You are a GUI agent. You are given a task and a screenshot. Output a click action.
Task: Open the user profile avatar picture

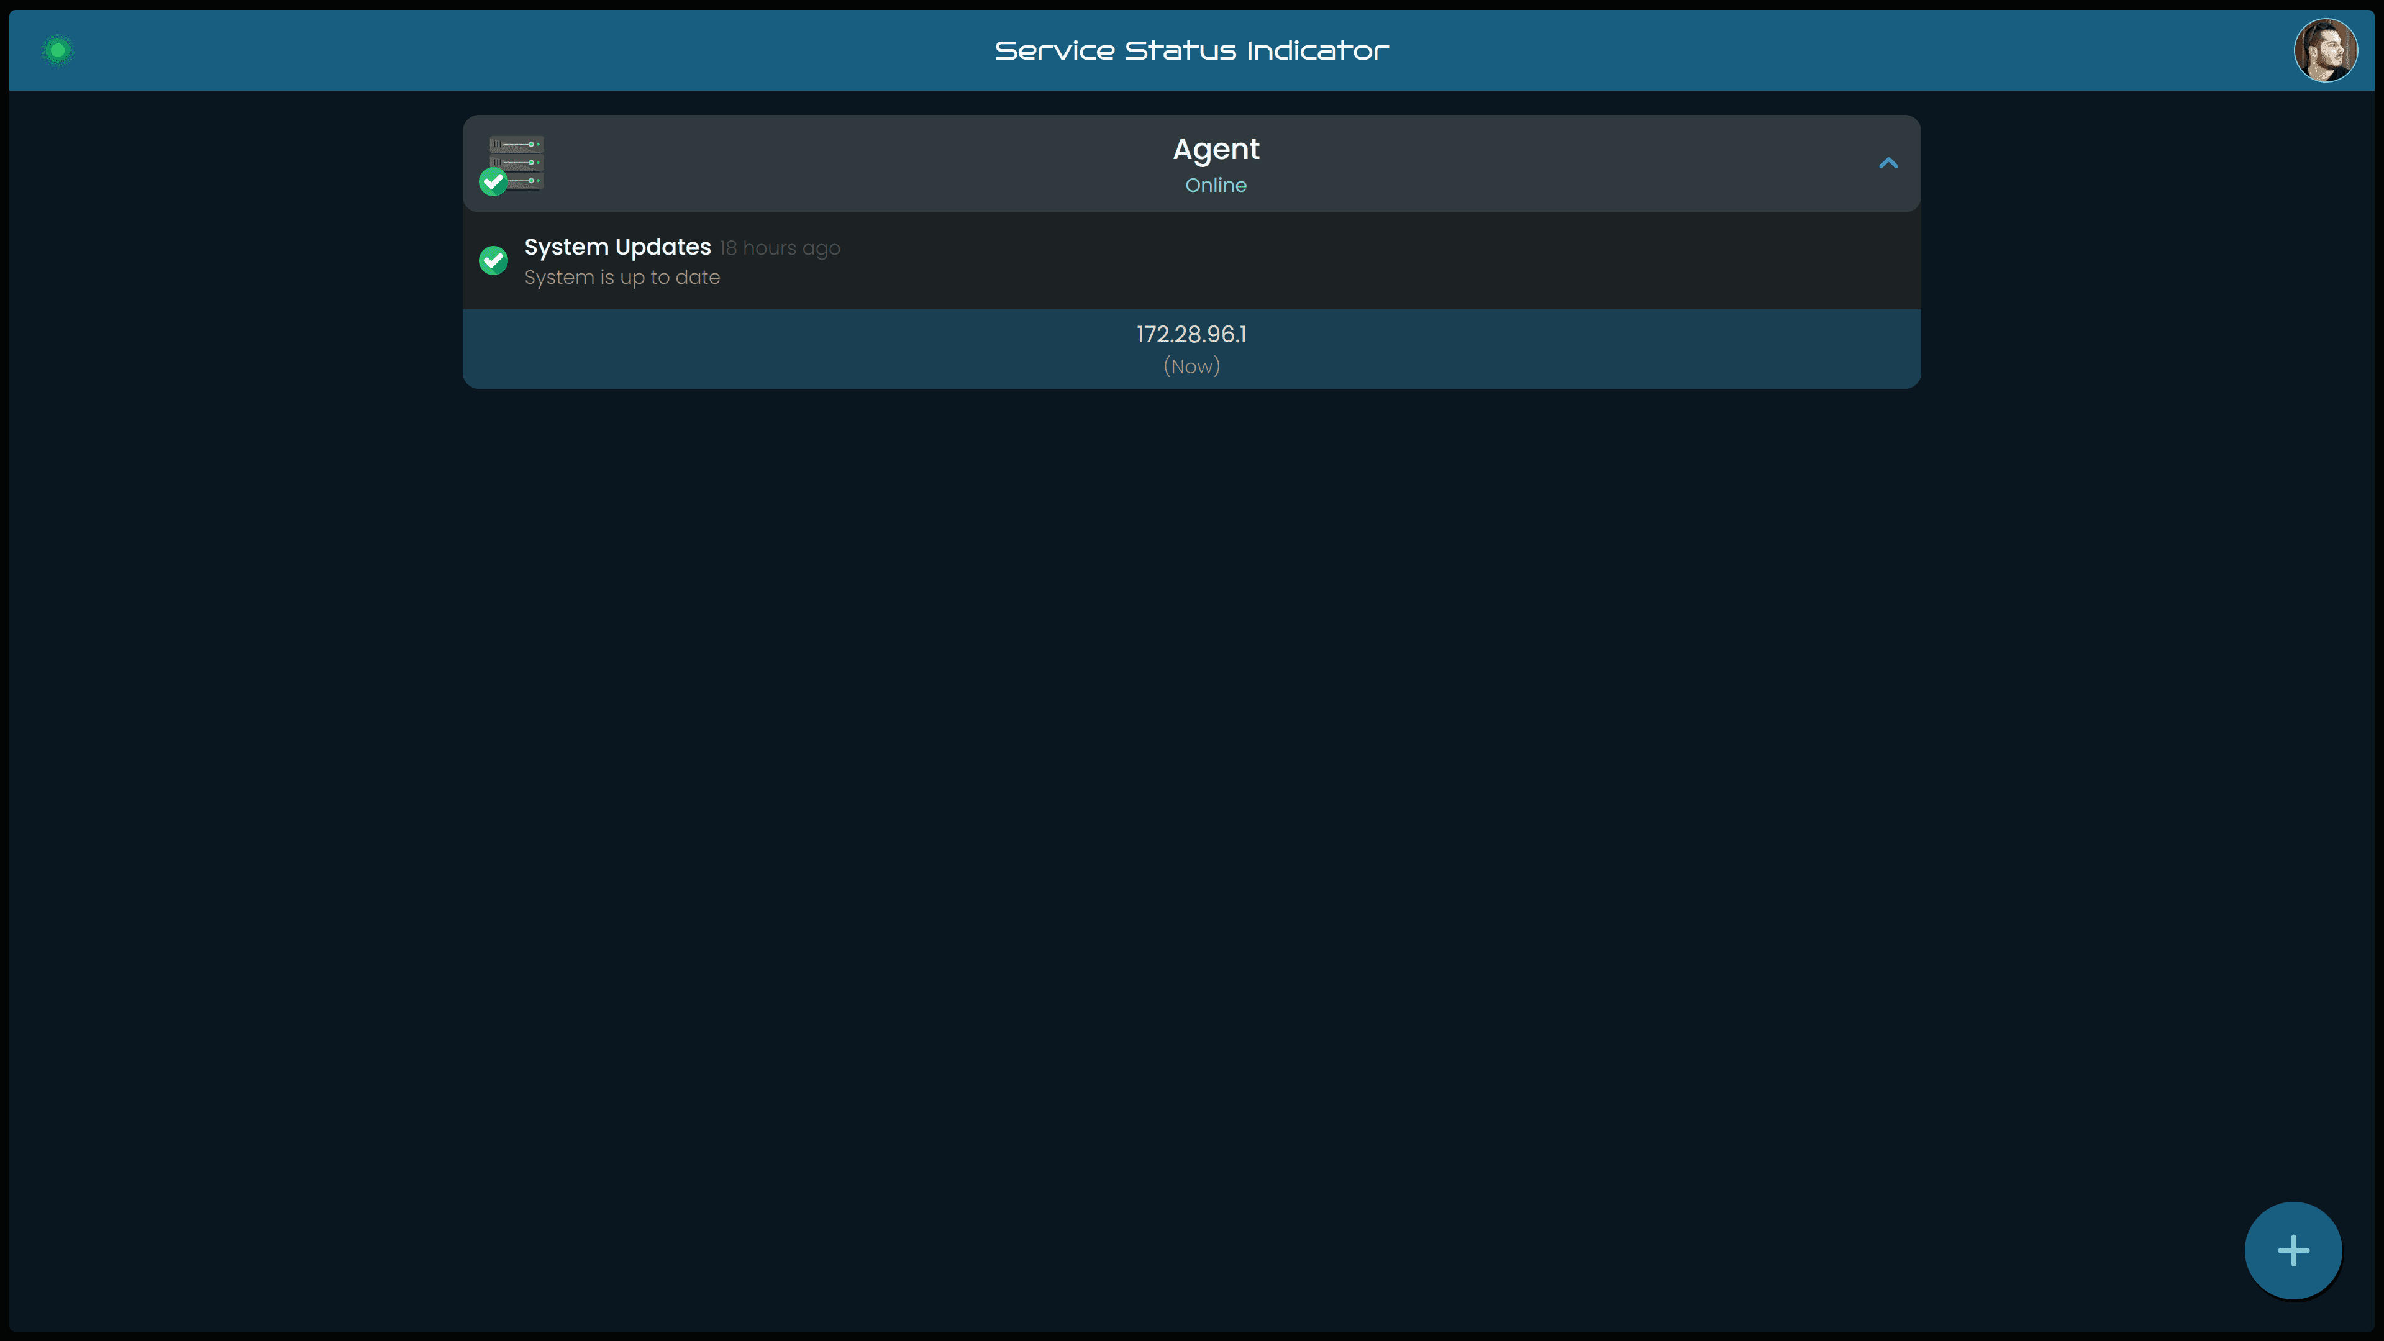tap(2327, 50)
